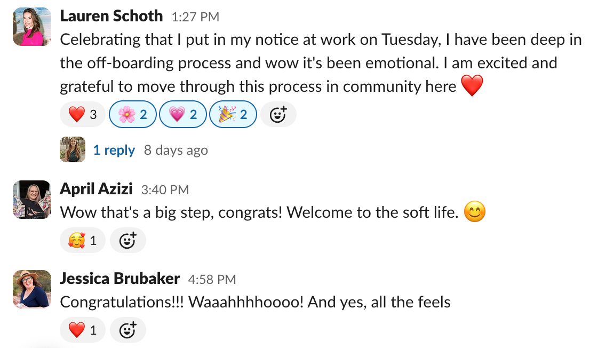Click the add reaction icon under April's message
This screenshot has width=590, height=348.
click(x=127, y=241)
